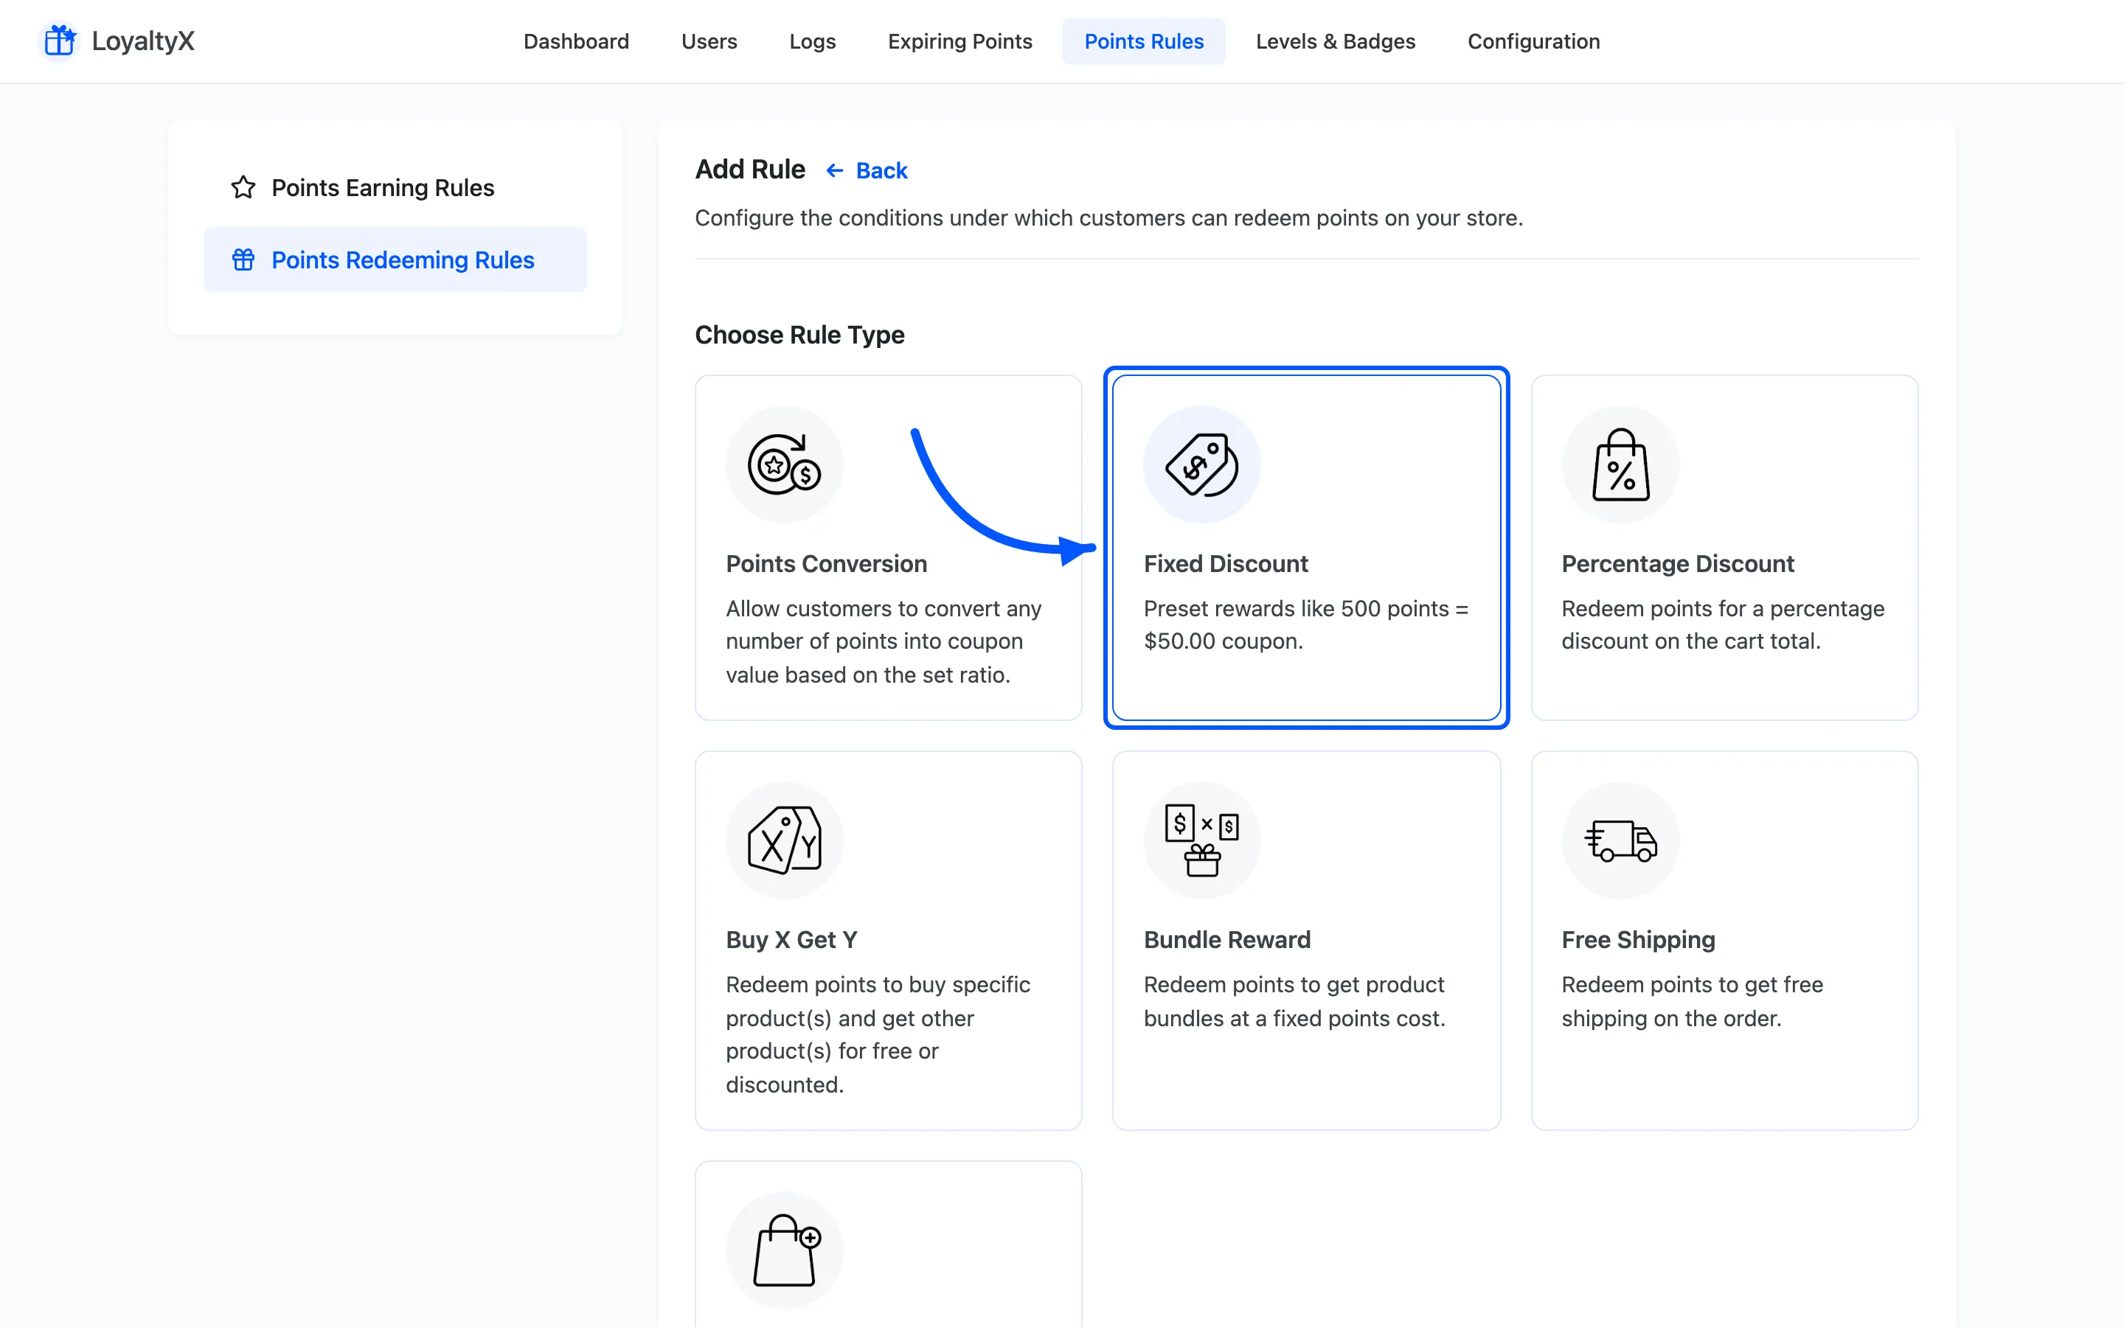The image size is (2124, 1327).
Task: Click text 'Redeem points to buy specific product(s)'
Action: [878, 1035]
